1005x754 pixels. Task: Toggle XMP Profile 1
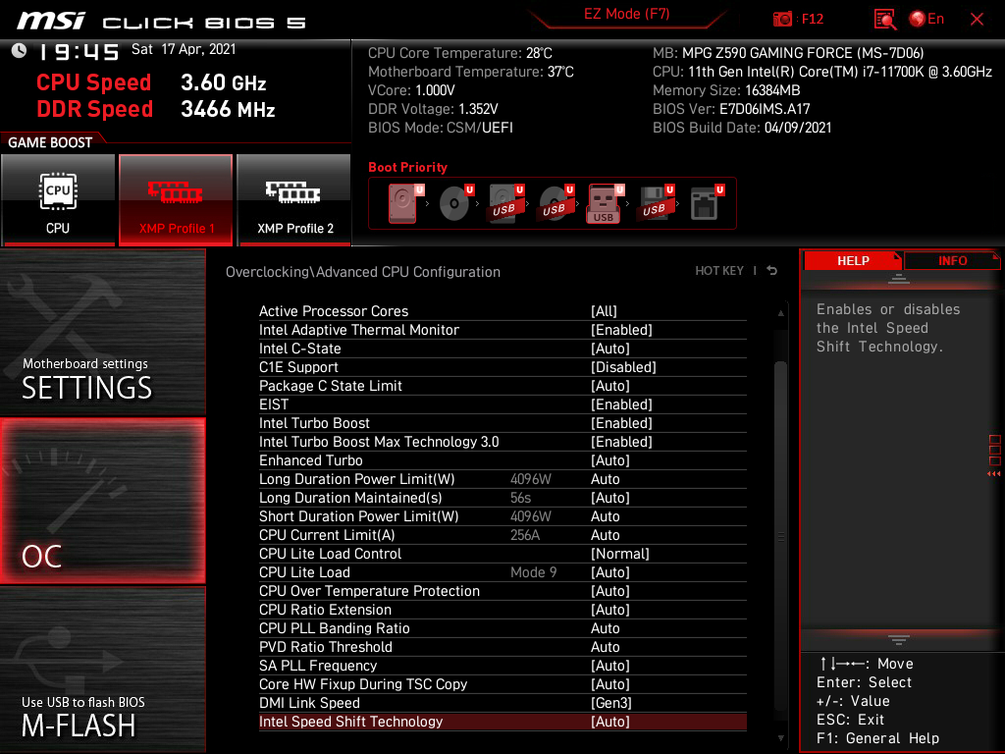point(176,200)
